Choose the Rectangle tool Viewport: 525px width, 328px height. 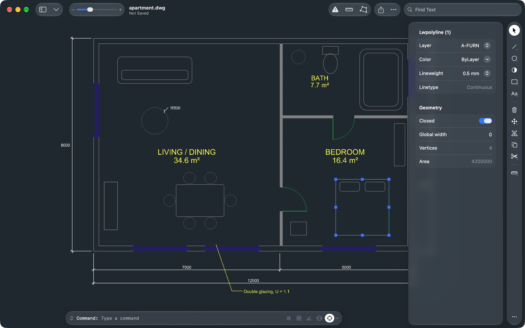tap(514, 82)
